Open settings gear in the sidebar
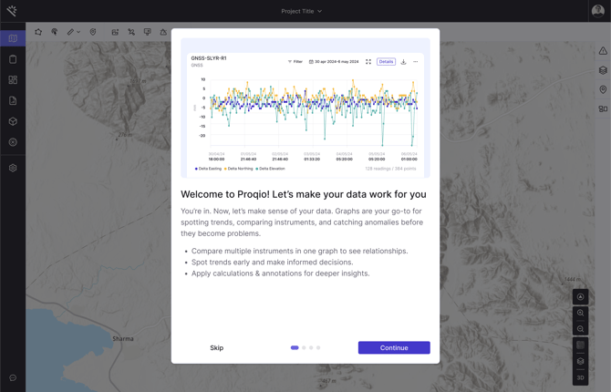The height and width of the screenshot is (392, 611). click(13, 168)
